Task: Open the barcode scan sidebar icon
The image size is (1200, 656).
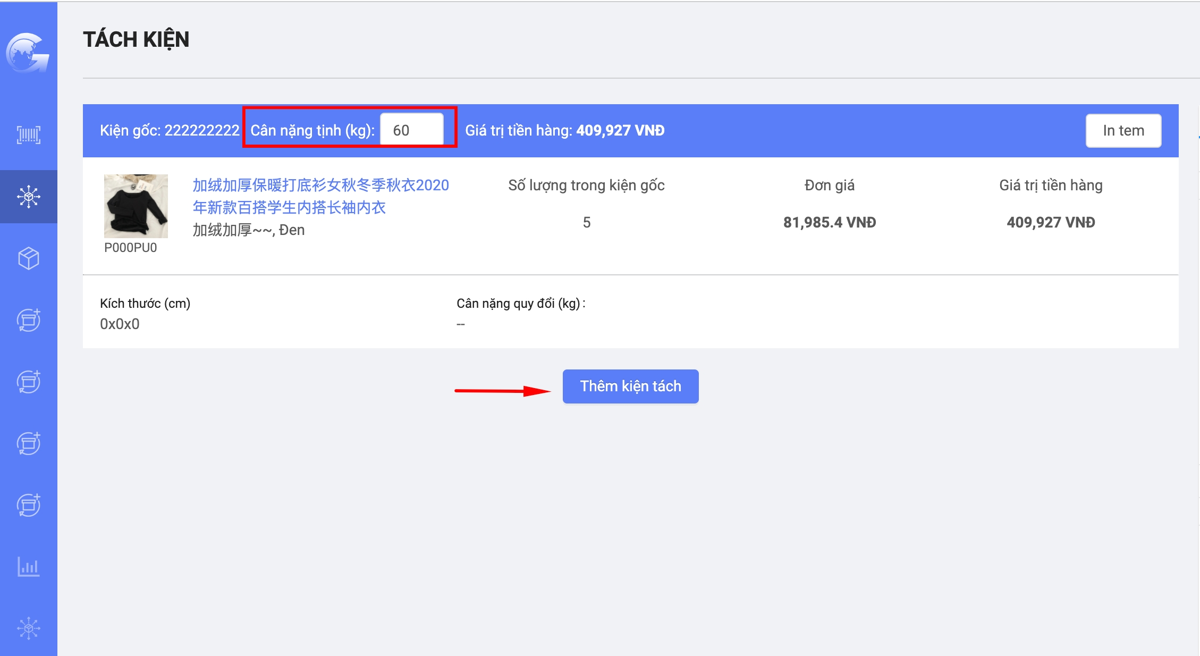Action: 29,135
